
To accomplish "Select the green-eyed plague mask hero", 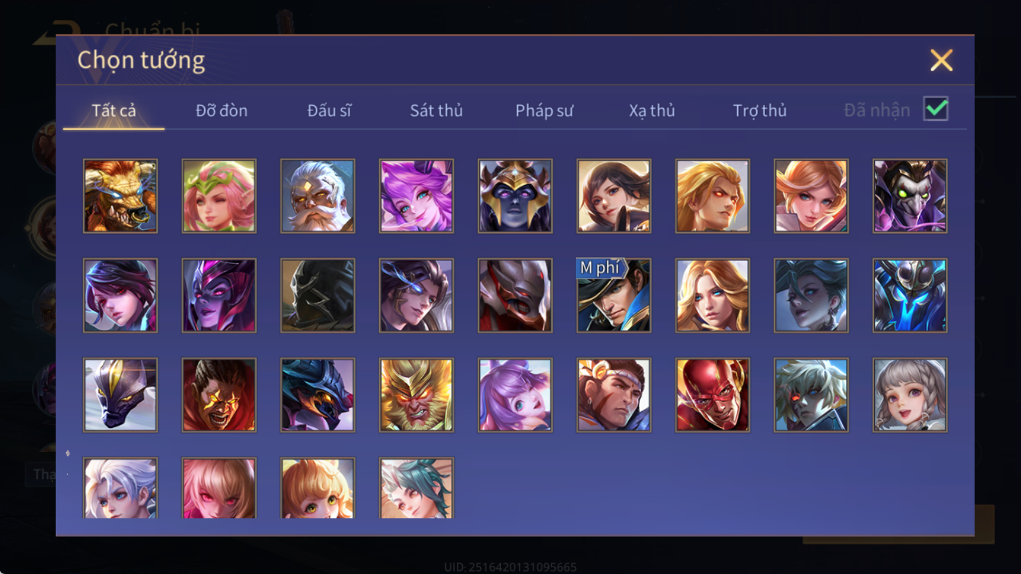I will [910, 196].
